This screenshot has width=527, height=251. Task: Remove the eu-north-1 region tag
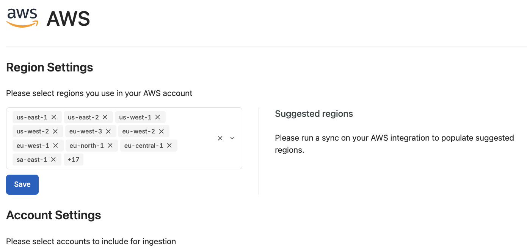tap(110, 146)
